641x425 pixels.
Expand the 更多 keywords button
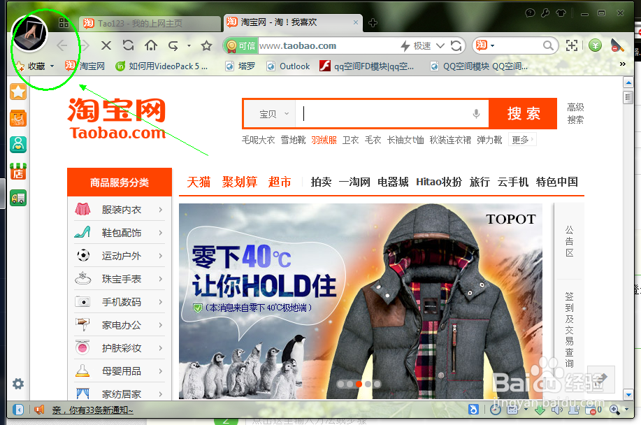pos(522,141)
